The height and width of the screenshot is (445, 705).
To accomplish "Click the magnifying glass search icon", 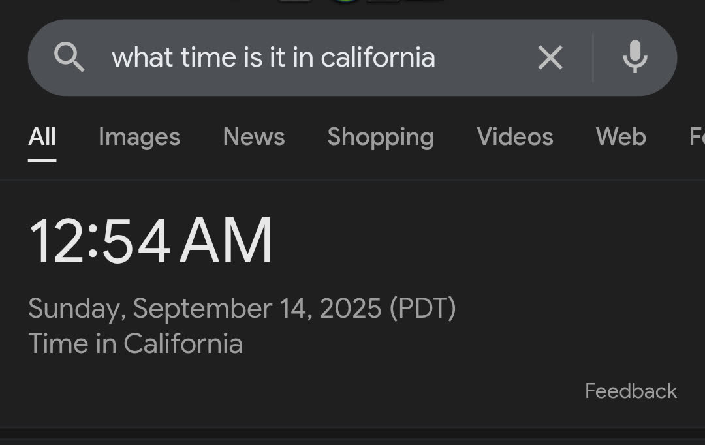I will (x=69, y=57).
